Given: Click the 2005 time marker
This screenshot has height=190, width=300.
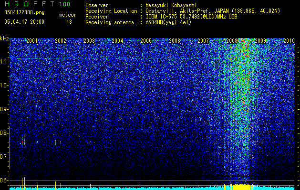Looking at the screenshot, I should [146, 41].
